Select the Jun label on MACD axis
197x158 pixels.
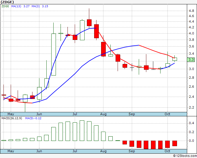coord(39,151)
